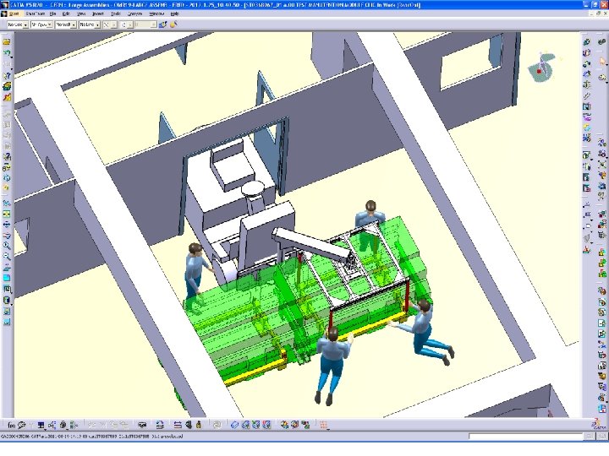The width and height of the screenshot is (609, 456).
Task: Click the Undo arrow icon
Action: pyautogui.click(x=7, y=52)
